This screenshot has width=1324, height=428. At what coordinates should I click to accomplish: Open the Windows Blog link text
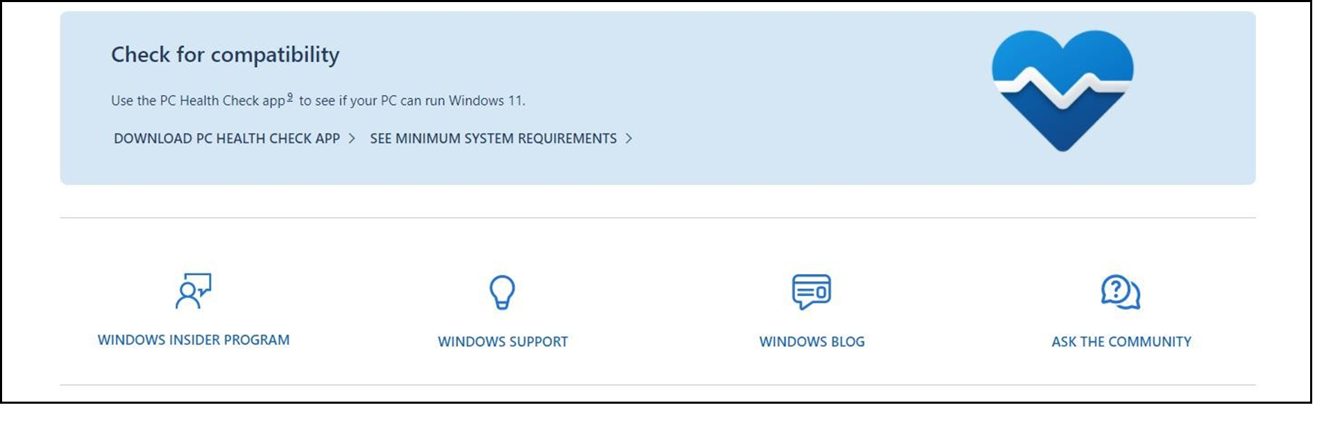point(812,341)
